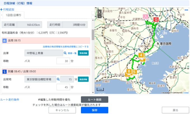Click search icon next to 中野坂上車庫 field
This screenshot has height=114, width=190.
(x=65, y=53)
